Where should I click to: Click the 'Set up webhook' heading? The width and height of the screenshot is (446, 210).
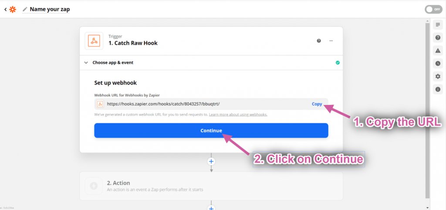[x=115, y=83]
